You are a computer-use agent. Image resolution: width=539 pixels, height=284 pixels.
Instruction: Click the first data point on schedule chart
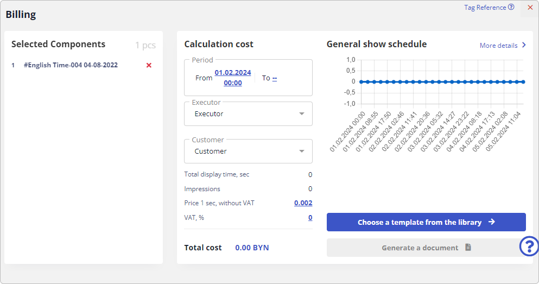click(361, 81)
